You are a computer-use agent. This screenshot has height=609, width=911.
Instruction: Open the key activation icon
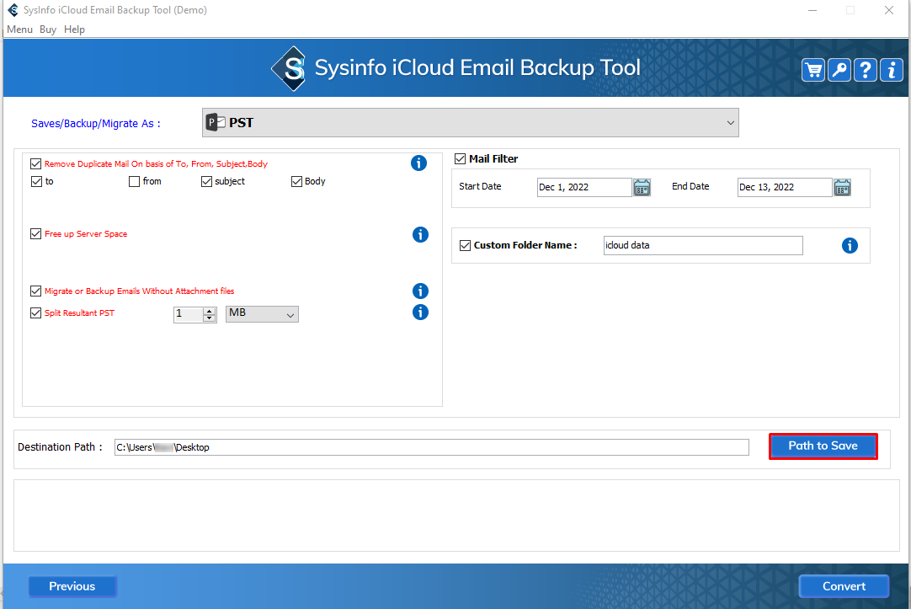click(x=839, y=70)
